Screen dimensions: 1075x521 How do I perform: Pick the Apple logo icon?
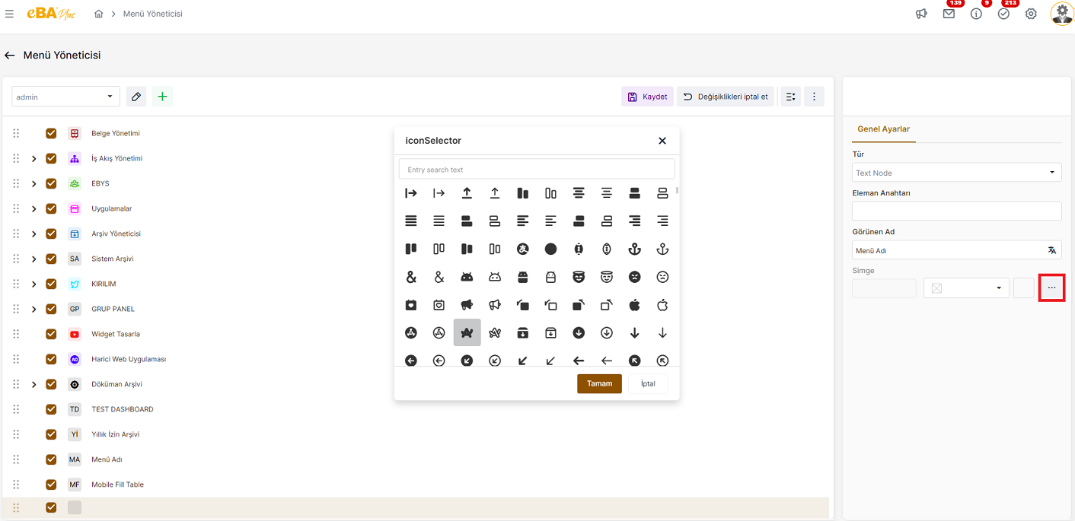tap(634, 305)
